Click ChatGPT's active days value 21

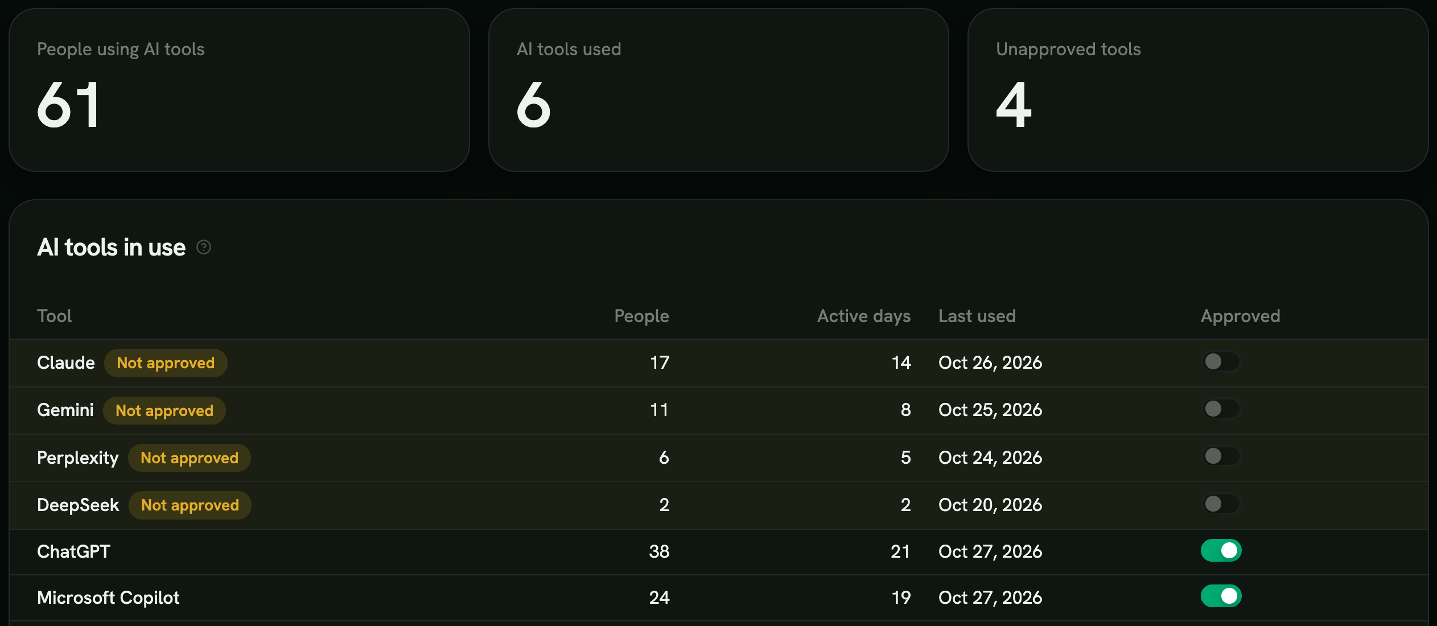click(900, 551)
